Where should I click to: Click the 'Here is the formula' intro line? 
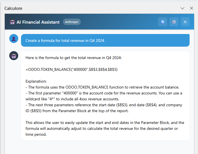[73, 58]
